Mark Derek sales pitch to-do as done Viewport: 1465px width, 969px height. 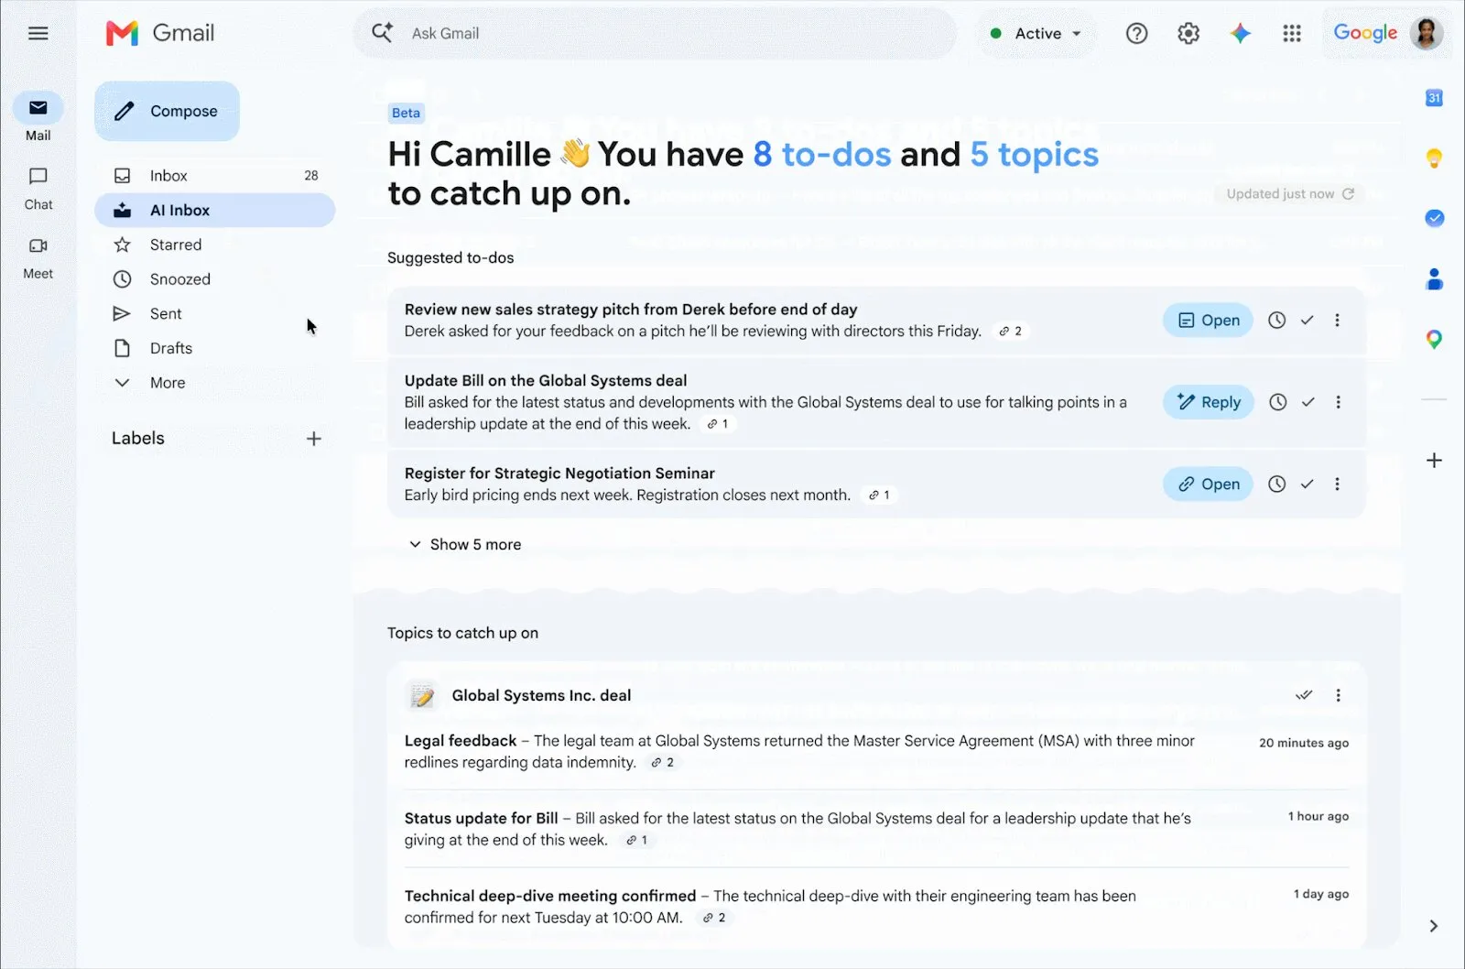[x=1307, y=320]
